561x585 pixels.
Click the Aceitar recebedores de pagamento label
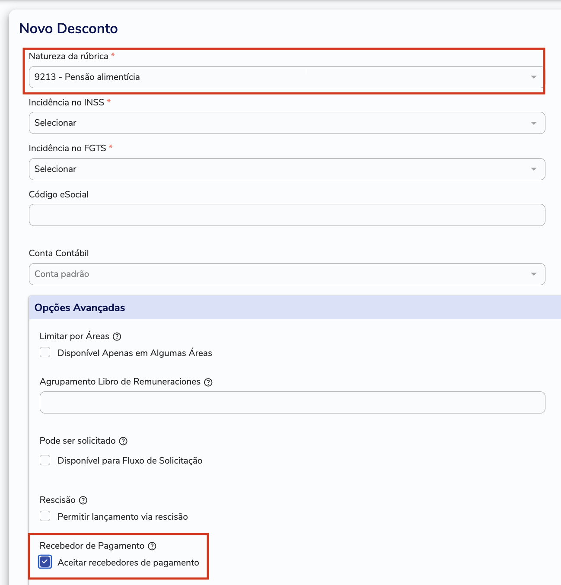(x=128, y=563)
